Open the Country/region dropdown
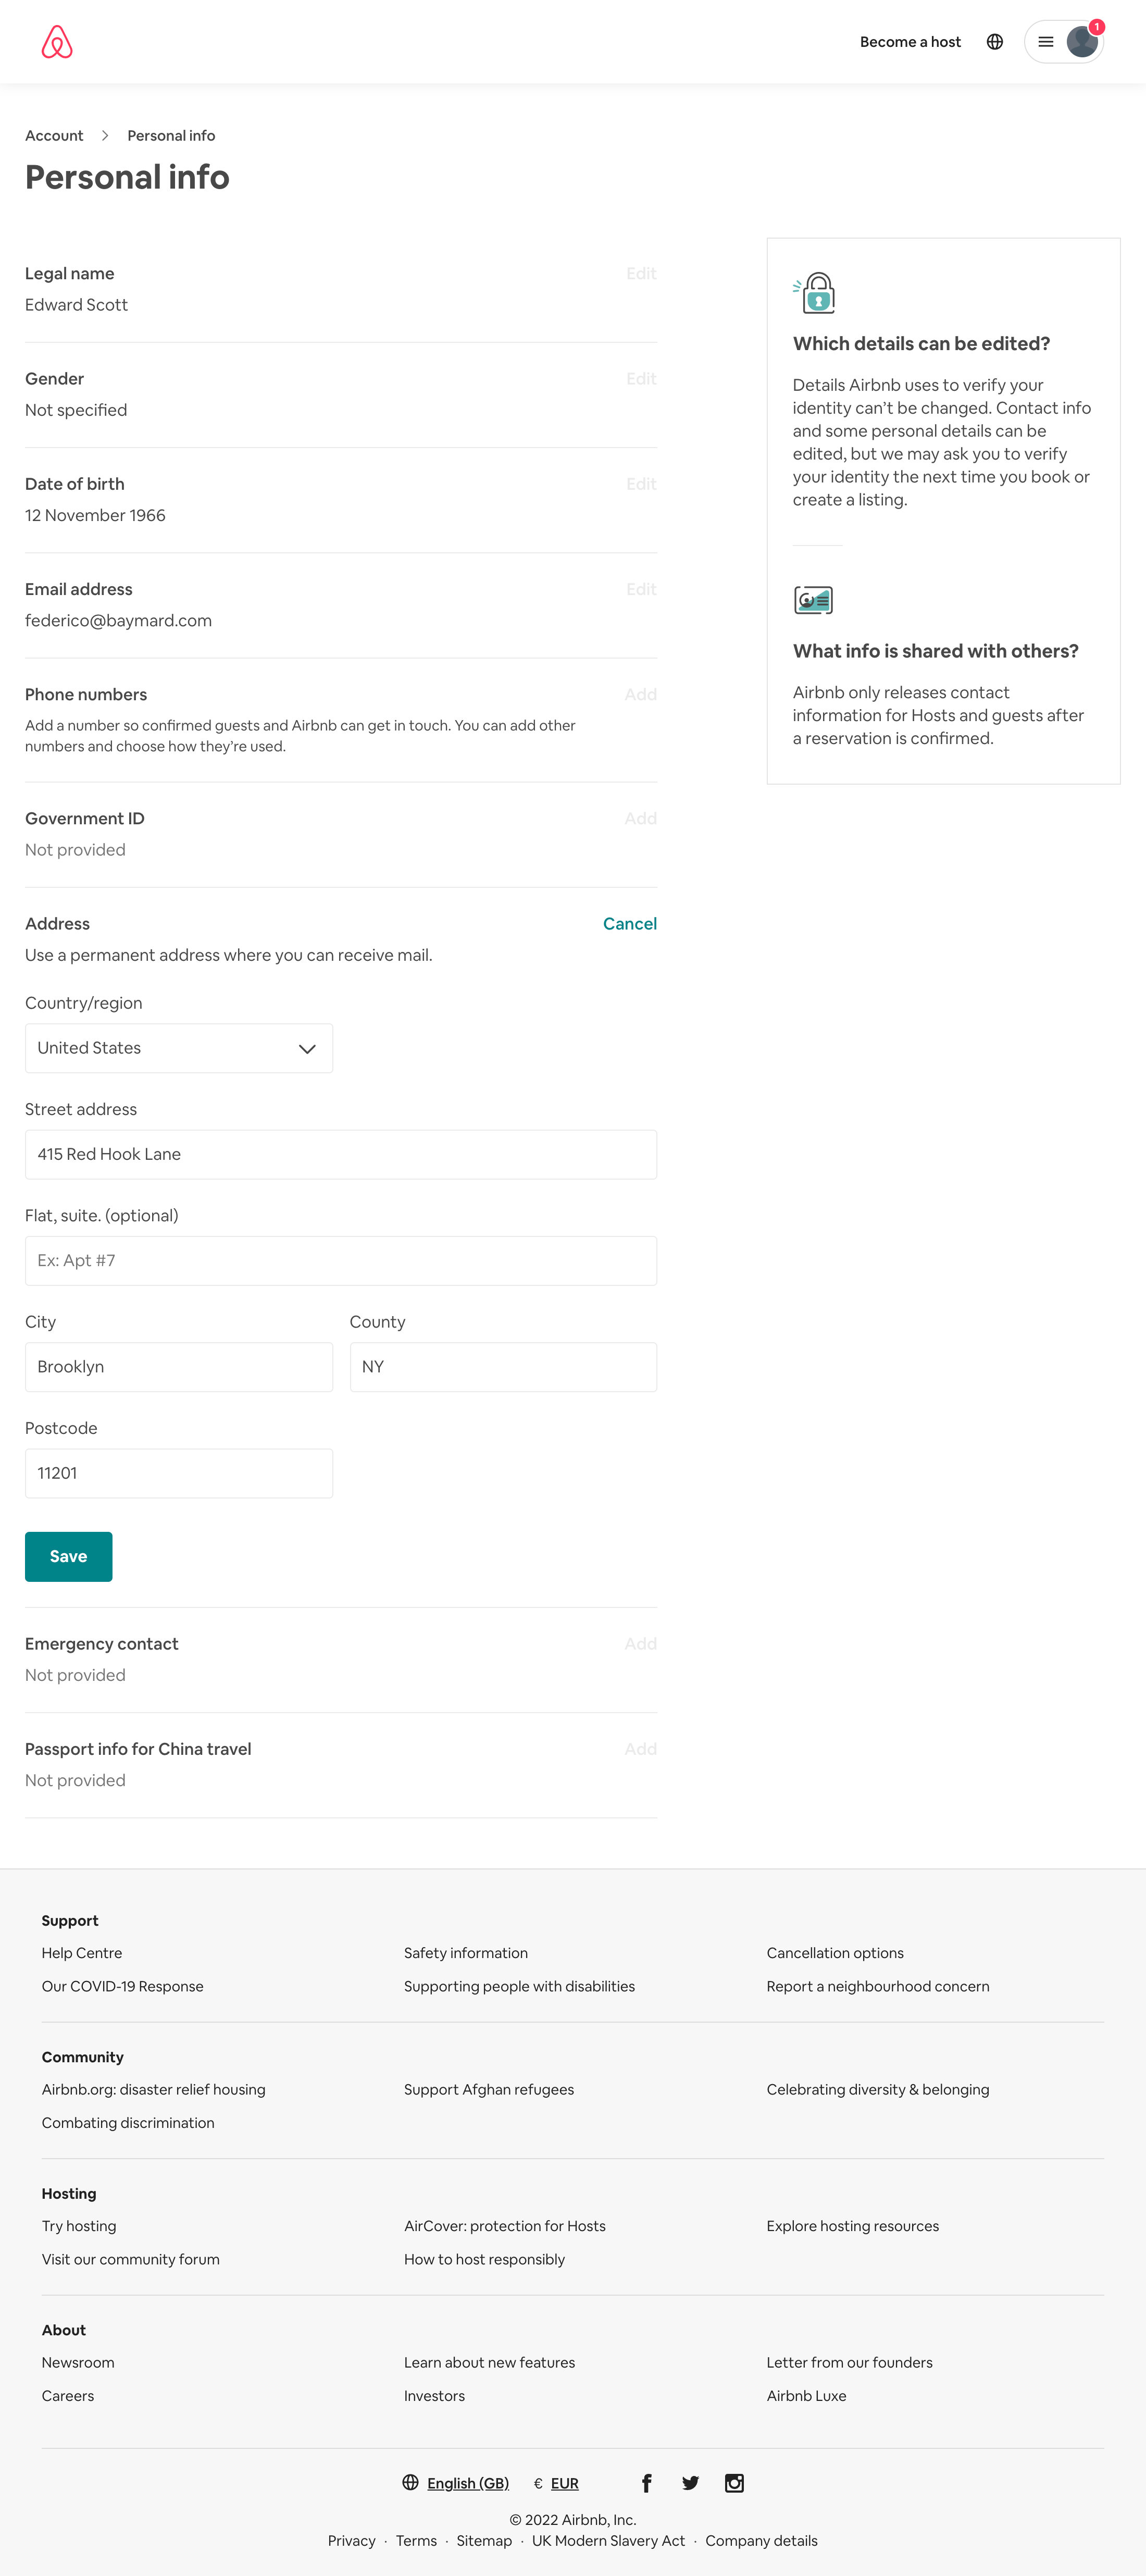The width and height of the screenshot is (1146, 2576). 178,1048
